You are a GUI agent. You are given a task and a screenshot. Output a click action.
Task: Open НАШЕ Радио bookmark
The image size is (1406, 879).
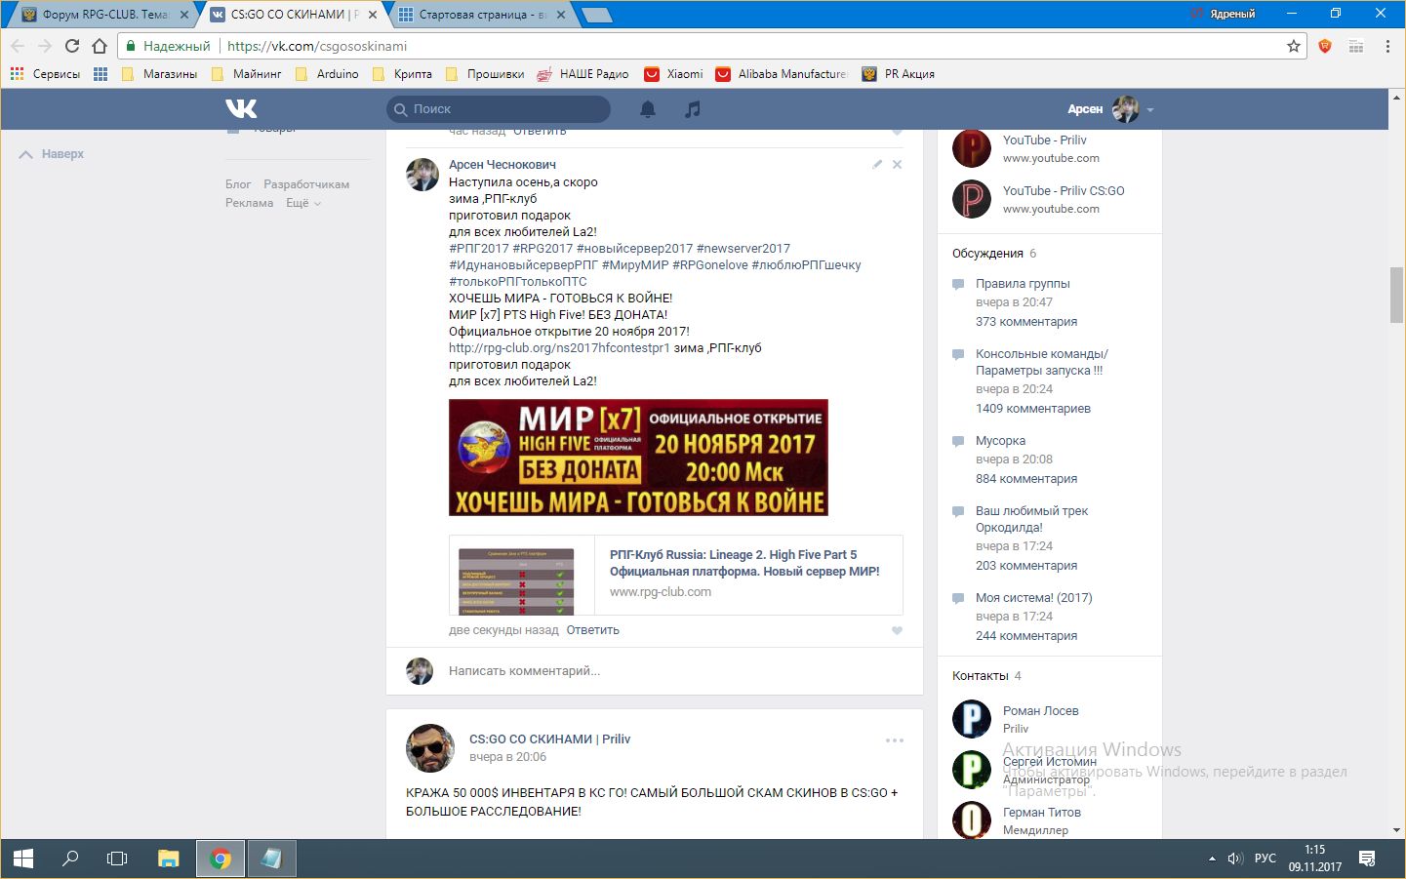pyautogui.click(x=583, y=73)
